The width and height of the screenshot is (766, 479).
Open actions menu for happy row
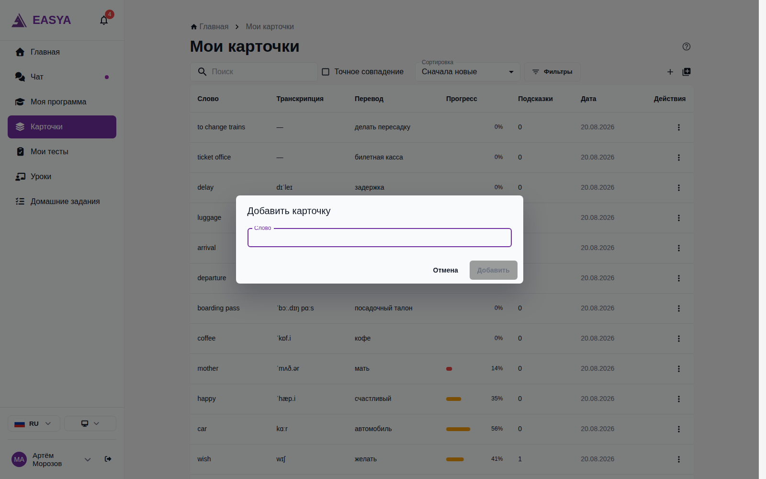click(x=679, y=399)
